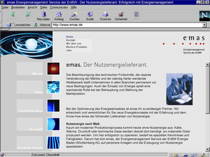Open the Guide toolbar icon
210x157 pixels.
coord(90,14)
